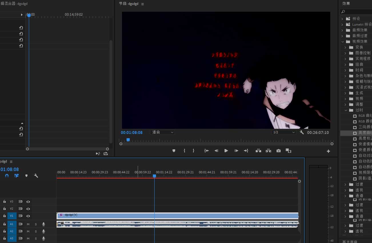372x243 pixels.
Task: Play the sequence in Program monitor
Action: click(226, 151)
